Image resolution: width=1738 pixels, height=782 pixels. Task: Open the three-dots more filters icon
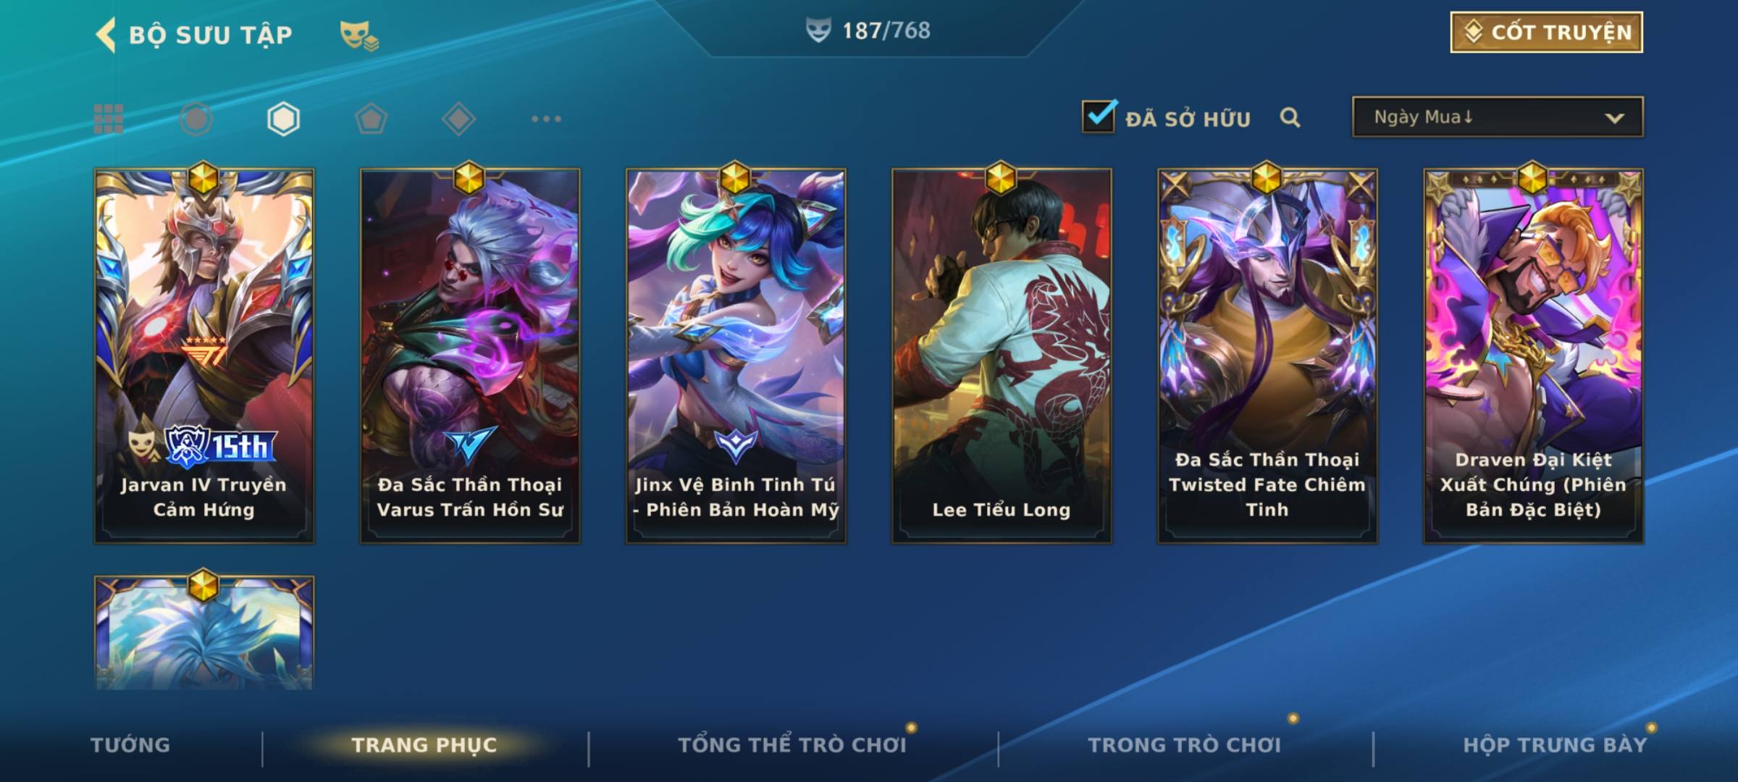click(x=546, y=119)
